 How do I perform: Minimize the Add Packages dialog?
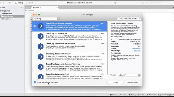36,15
